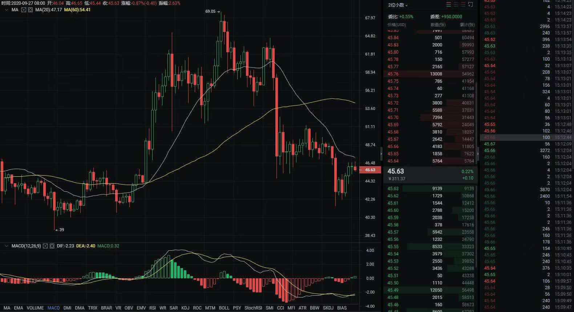Image resolution: width=574 pixels, height=312 pixels.
Task: Switch to the BRAR indicator
Action: [106, 308]
